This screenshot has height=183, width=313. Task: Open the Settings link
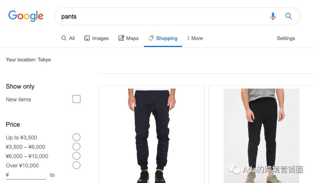286,38
